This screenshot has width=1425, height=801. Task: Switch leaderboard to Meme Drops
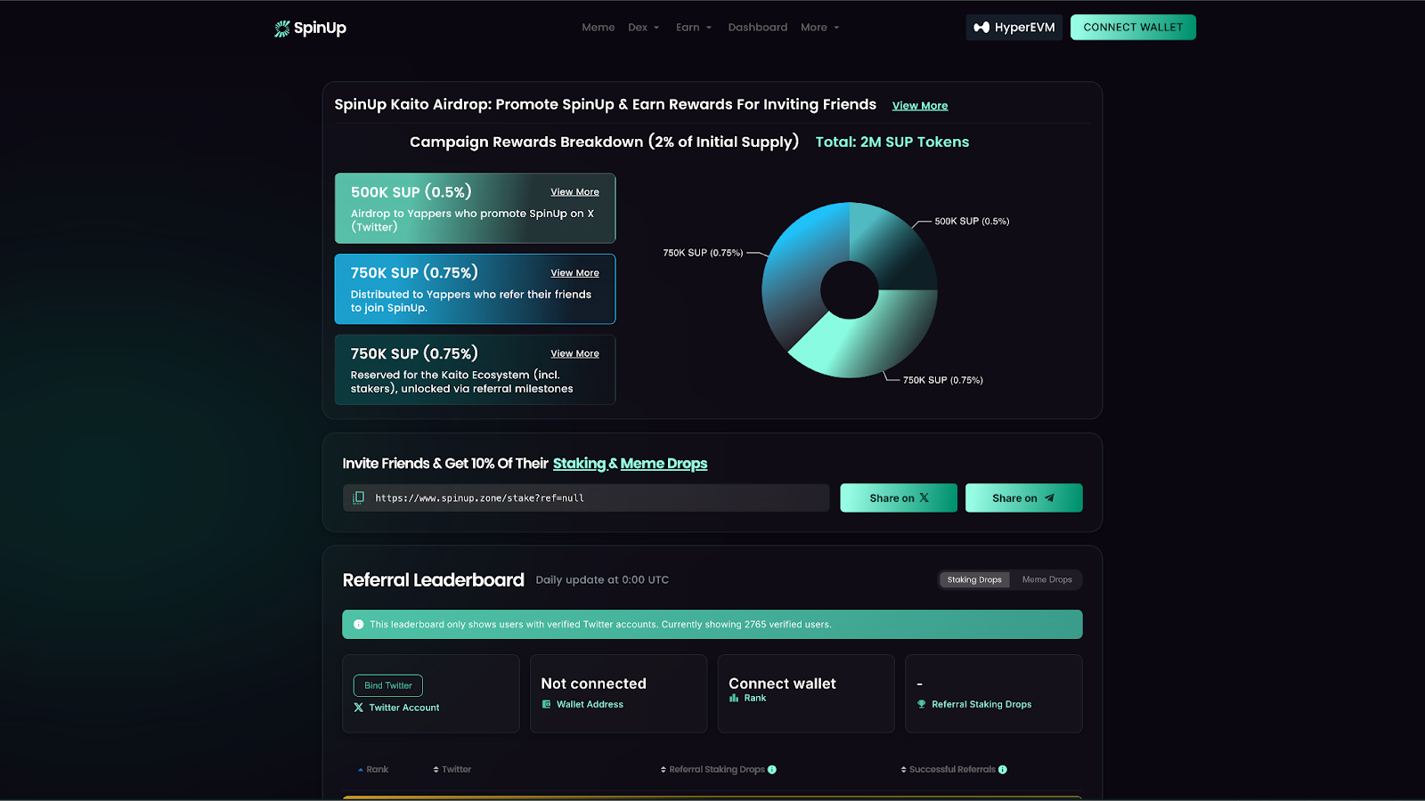[1046, 579]
